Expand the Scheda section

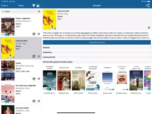[97, 48]
